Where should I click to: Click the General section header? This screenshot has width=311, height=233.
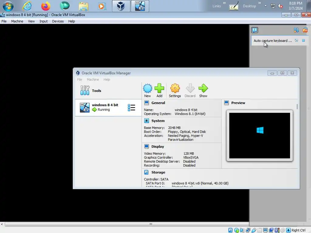pyautogui.click(x=158, y=103)
